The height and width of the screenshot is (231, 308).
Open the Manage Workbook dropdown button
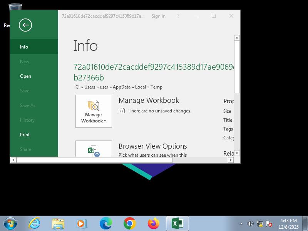(x=94, y=111)
